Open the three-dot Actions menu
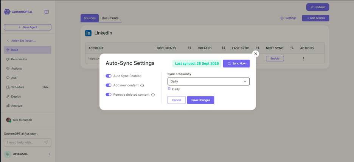Viewport: 354px width, 162px height. 303,58
